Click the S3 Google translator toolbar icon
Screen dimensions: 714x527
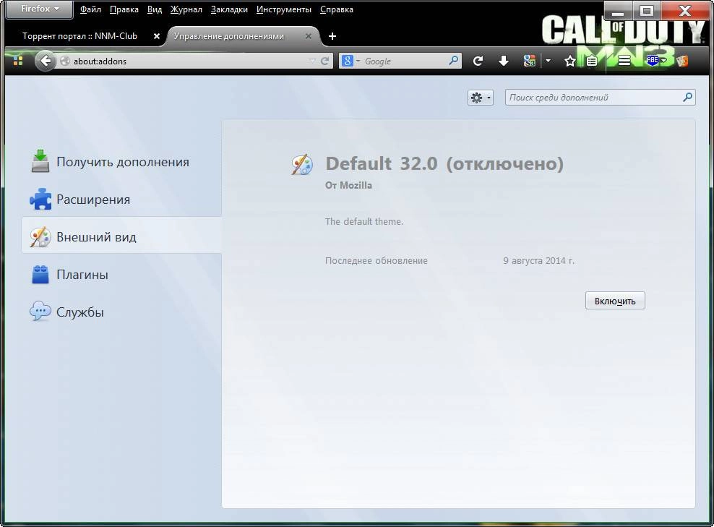529,61
